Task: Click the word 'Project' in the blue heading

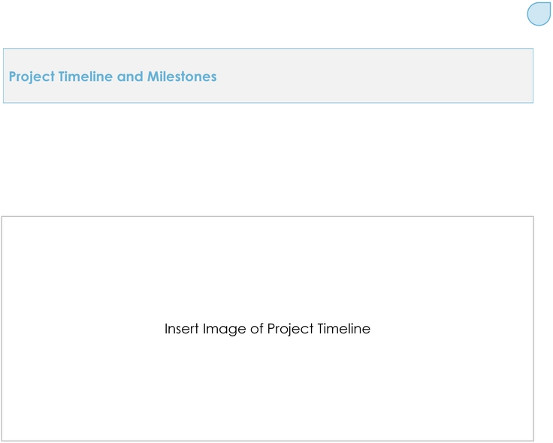Action: [32, 77]
